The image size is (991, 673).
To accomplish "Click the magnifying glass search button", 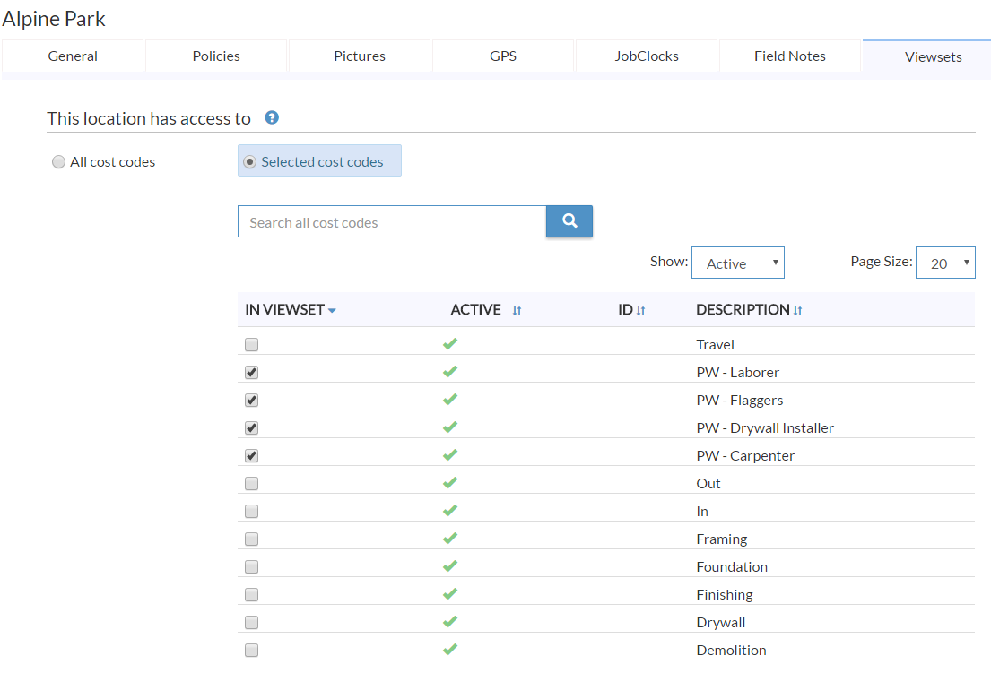I will coord(569,221).
